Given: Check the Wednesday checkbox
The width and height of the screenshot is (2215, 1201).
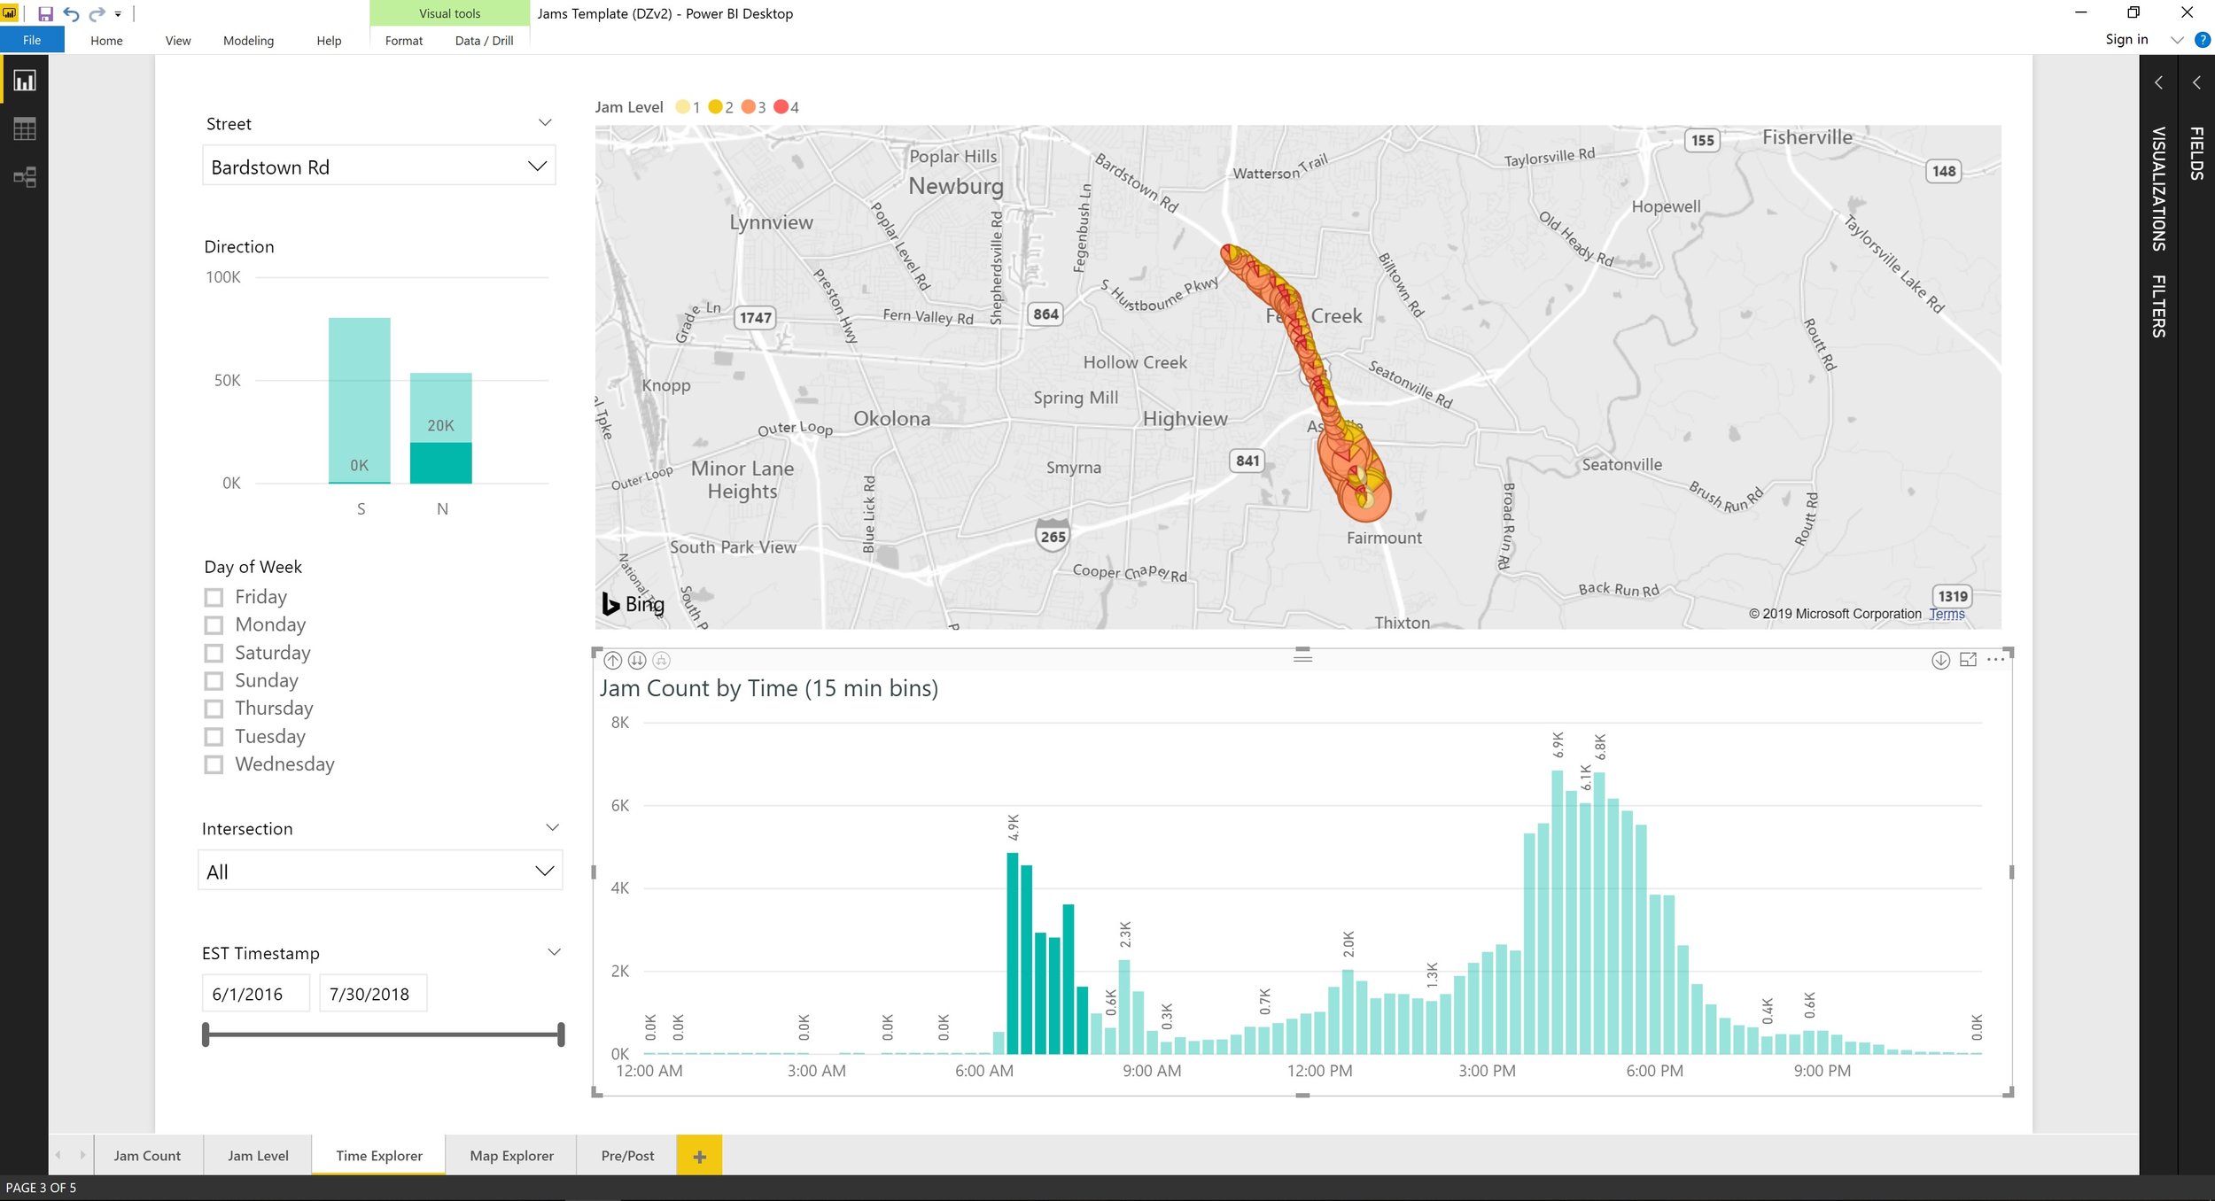Looking at the screenshot, I should 214,764.
